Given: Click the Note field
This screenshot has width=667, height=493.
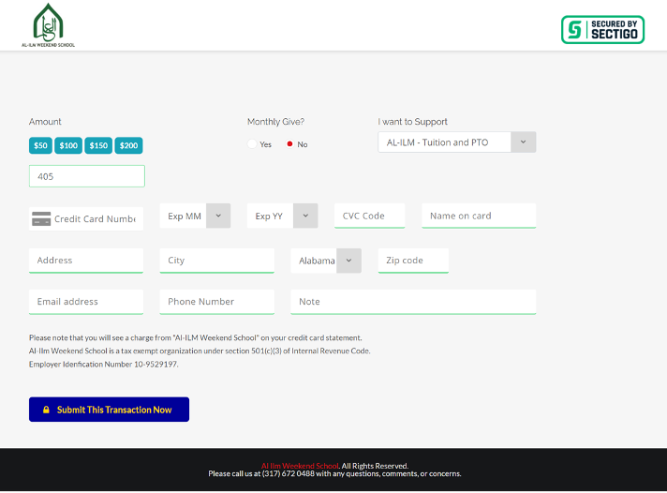Looking at the screenshot, I should coord(413,302).
